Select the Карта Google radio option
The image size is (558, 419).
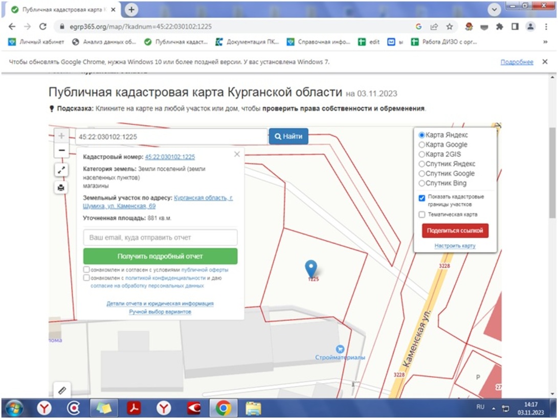point(422,145)
